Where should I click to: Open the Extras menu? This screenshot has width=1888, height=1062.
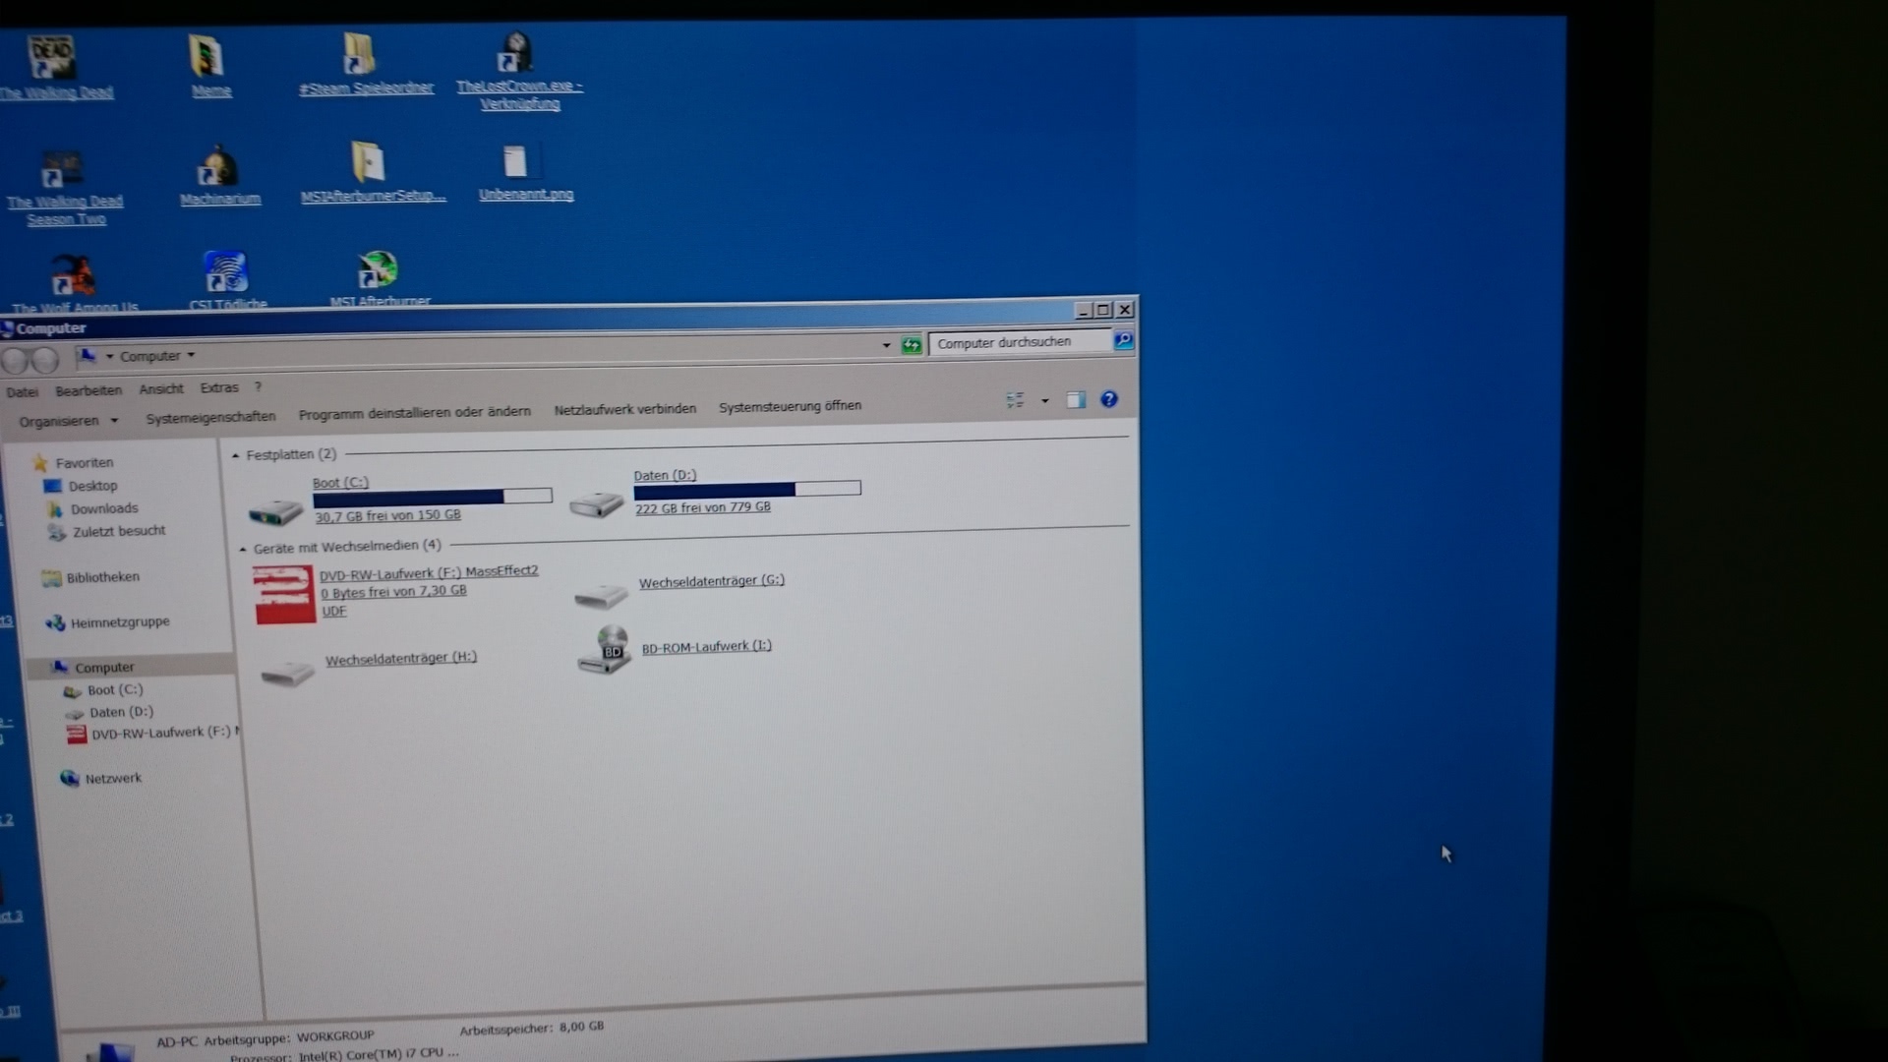(x=219, y=388)
